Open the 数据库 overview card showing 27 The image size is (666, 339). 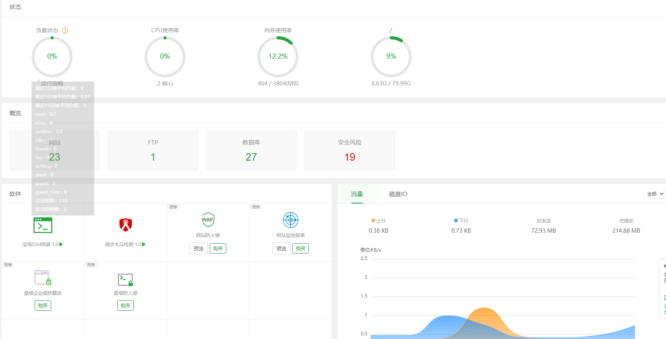[251, 150]
